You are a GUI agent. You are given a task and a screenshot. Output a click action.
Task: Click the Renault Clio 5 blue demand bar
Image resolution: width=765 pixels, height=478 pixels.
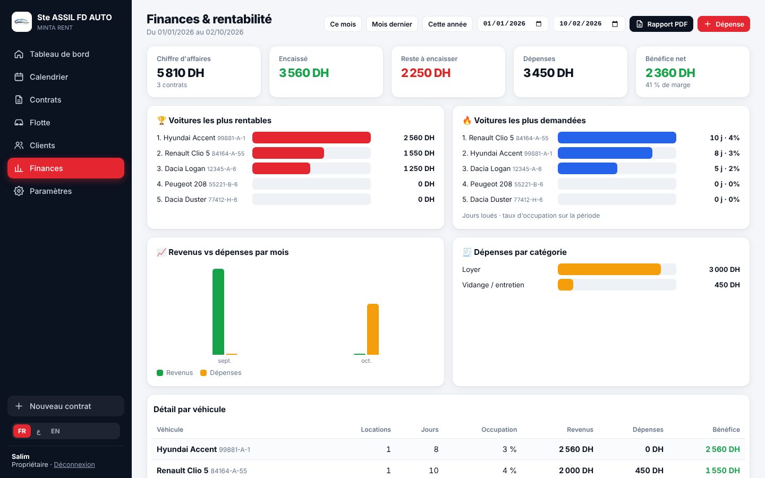(x=617, y=138)
